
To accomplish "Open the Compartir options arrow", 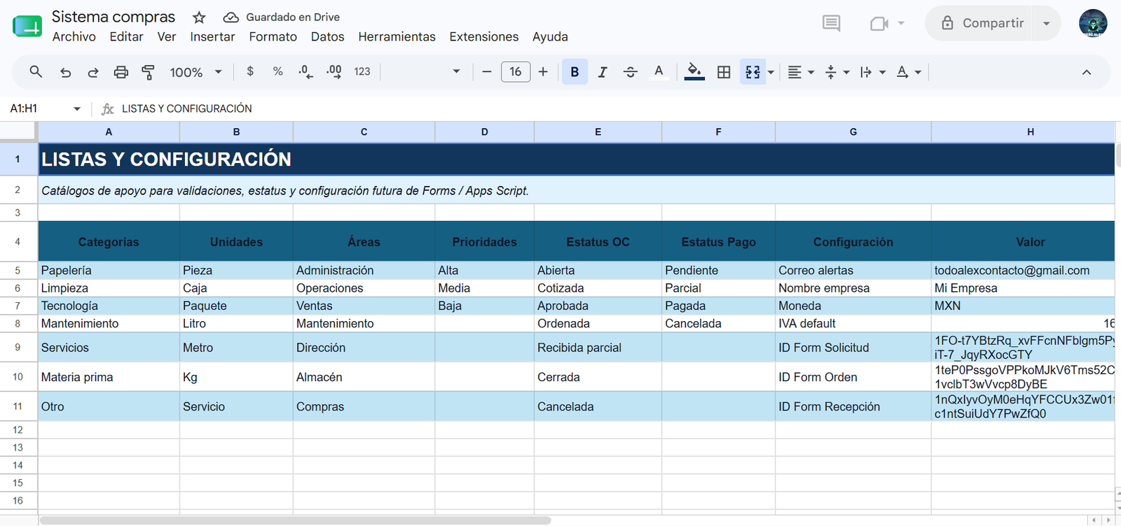I will tap(1047, 23).
